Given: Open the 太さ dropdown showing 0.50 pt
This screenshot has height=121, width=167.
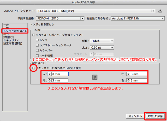Looking at the screenshot, I should [102, 48].
